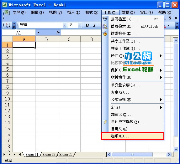Image resolution: width=180 pixels, height=164 pixels.
Task: Close the workbook window X button
Action: [x=176, y=18]
